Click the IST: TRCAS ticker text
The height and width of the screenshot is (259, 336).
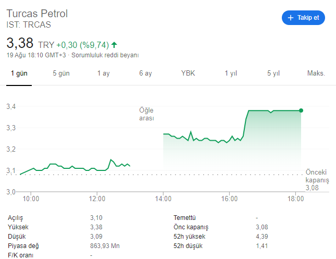pos(29,24)
